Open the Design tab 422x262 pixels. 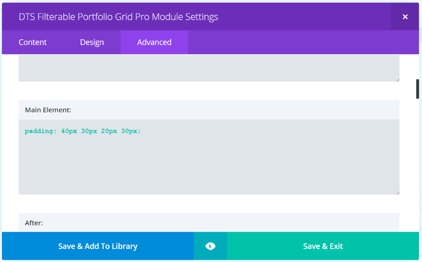pyautogui.click(x=92, y=42)
